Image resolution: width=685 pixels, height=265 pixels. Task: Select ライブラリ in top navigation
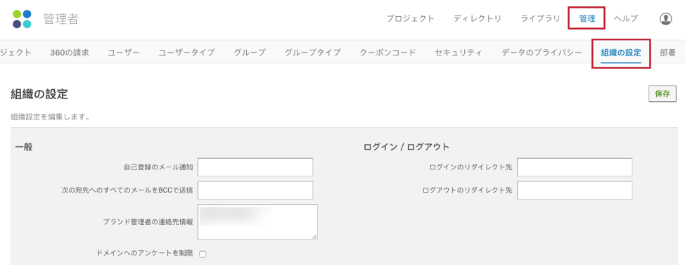point(540,19)
